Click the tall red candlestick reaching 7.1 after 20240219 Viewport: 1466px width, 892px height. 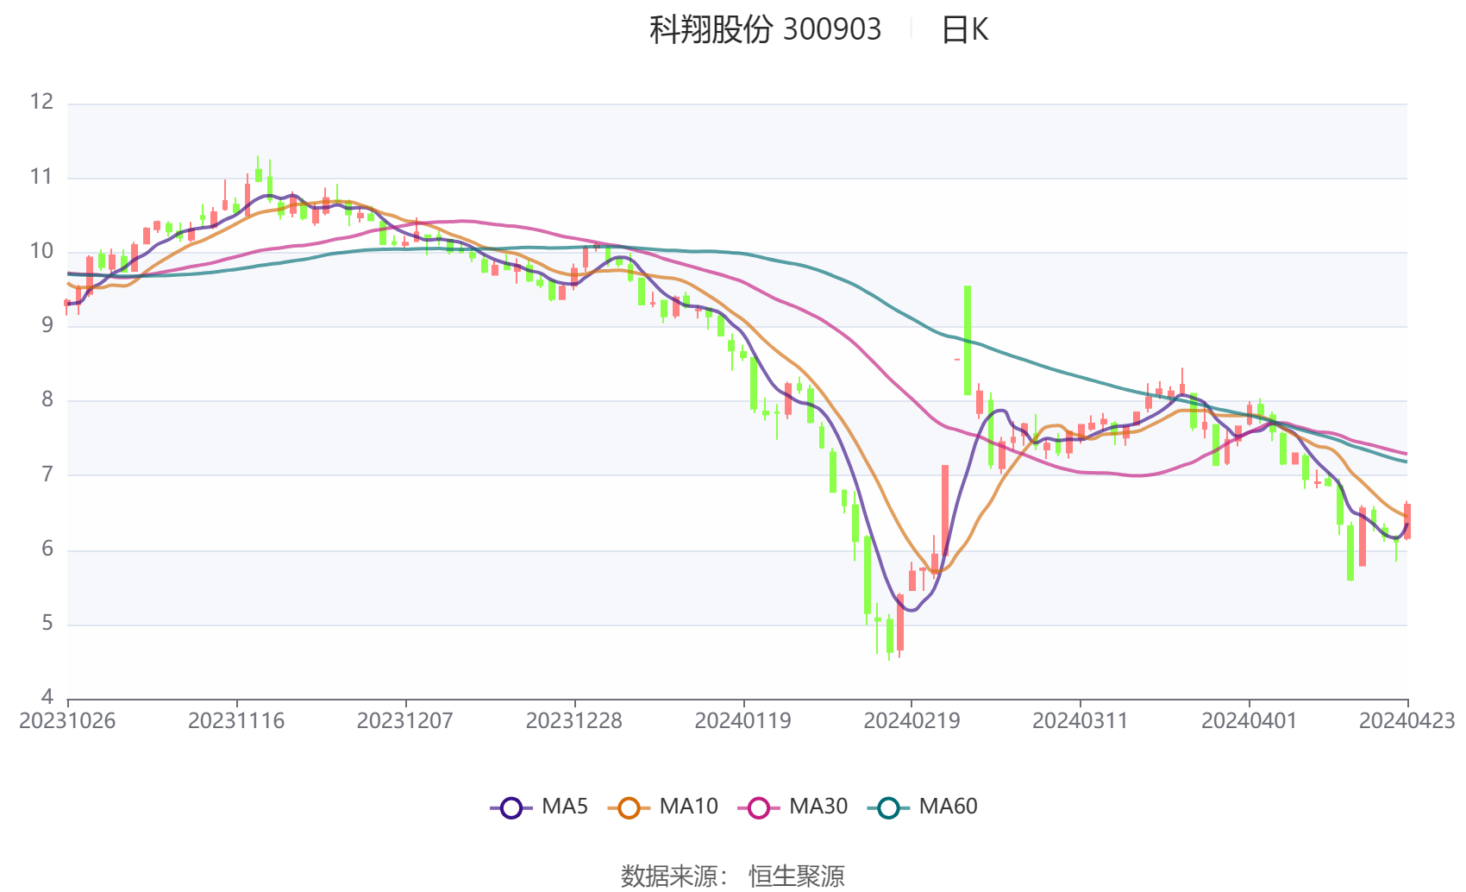[x=945, y=511]
